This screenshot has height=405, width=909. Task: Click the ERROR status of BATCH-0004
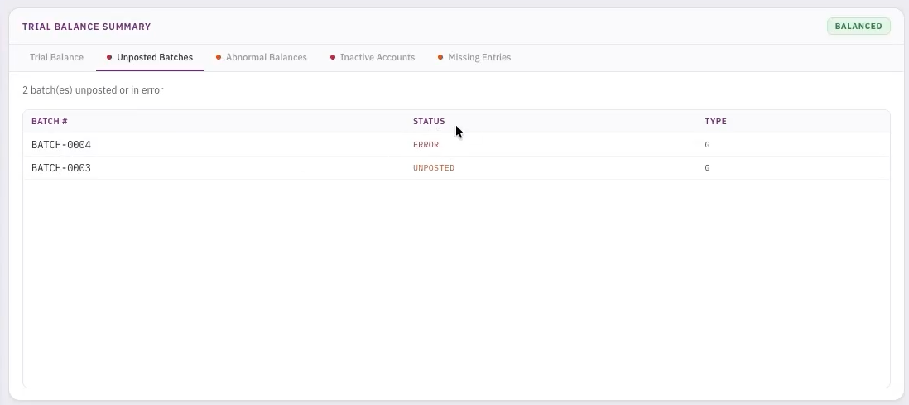[426, 145]
